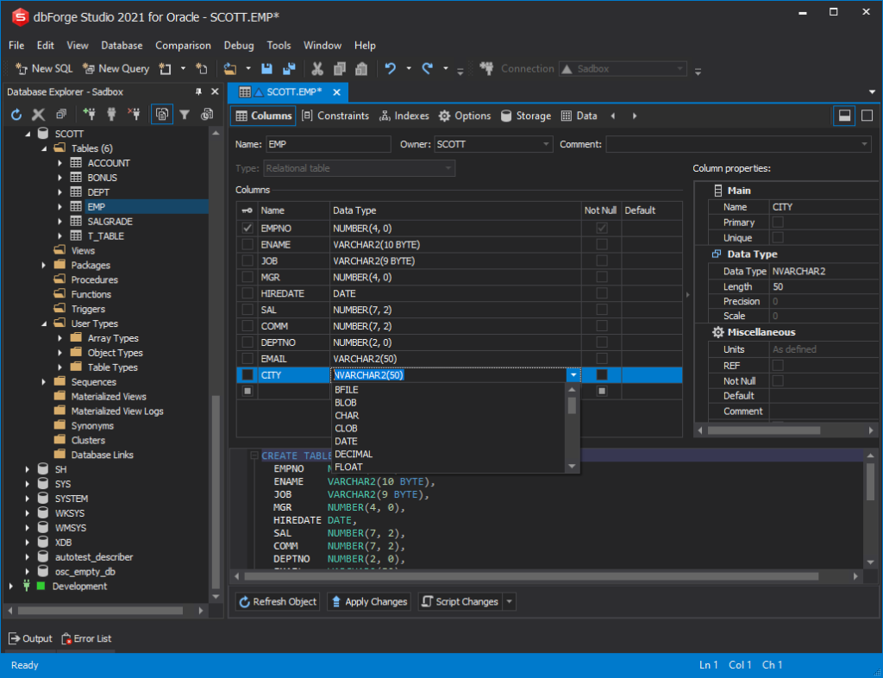Click the Apply Changes button

click(x=368, y=601)
